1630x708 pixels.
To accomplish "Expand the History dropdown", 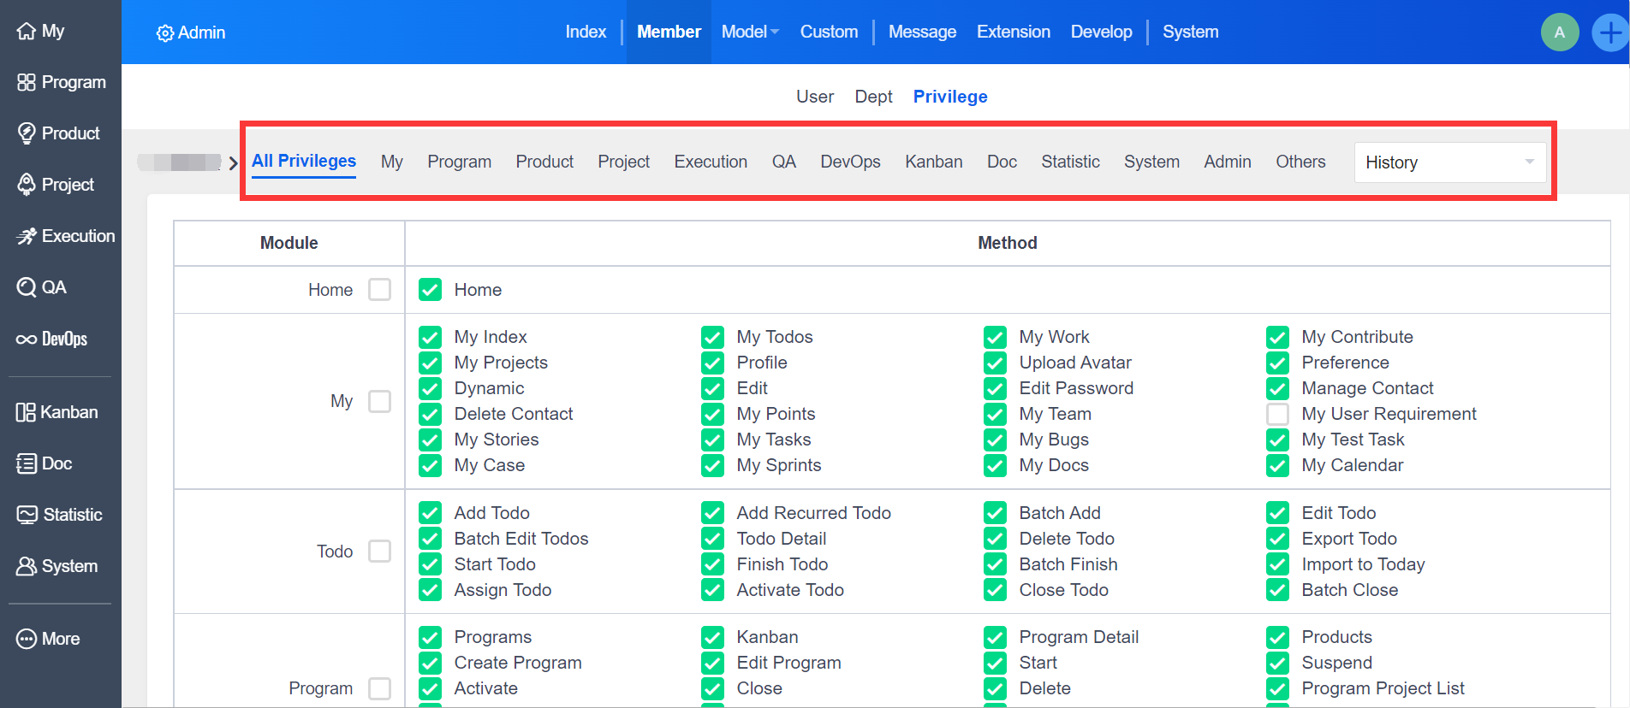I will [x=1450, y=162].
